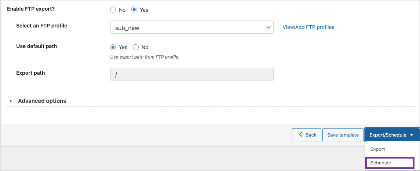Choose Export from the dropdown menu
420x171 pixels.
(x=377, y=149)
